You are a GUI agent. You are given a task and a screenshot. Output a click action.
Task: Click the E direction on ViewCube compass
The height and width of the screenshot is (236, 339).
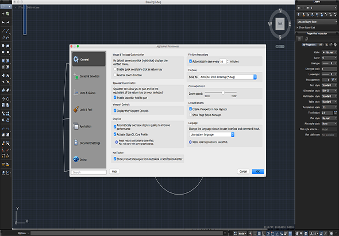pyautogui.click(x=290, y=24)
